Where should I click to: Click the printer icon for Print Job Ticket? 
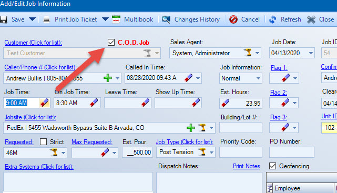tap(47, 19)
